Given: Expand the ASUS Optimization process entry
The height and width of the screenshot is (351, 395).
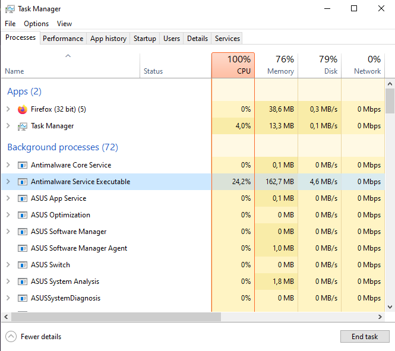Looking at the screenshot, I should (x=8, y=215).
